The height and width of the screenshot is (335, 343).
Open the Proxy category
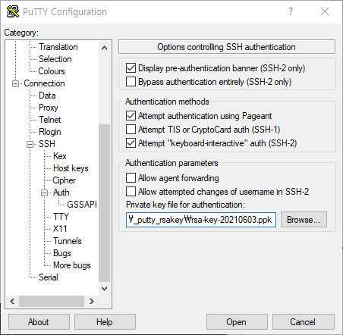point(49,108)
